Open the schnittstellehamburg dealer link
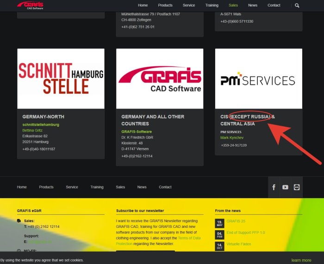 [41, 125]
